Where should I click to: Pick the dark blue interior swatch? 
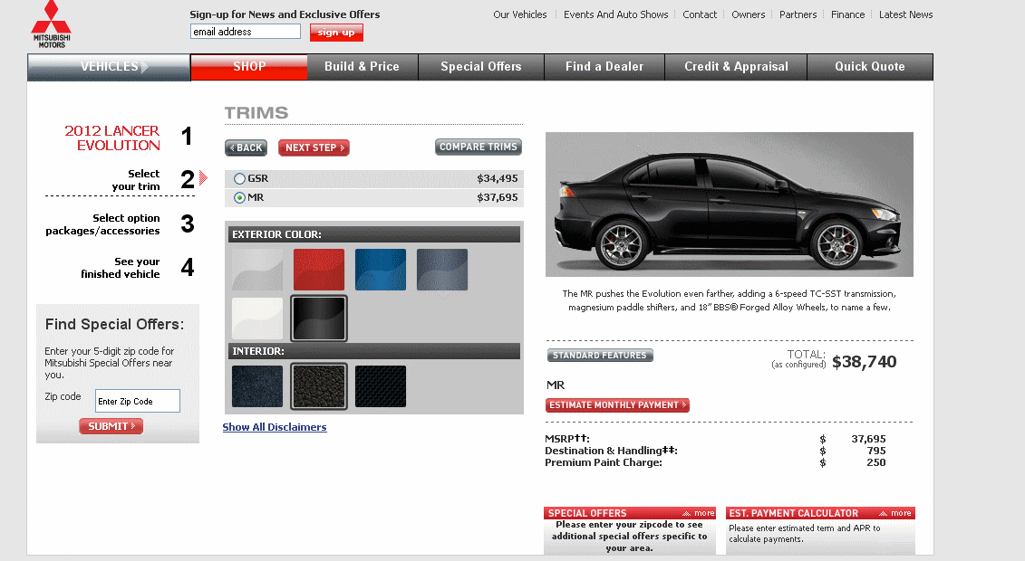tap(257, 386)
